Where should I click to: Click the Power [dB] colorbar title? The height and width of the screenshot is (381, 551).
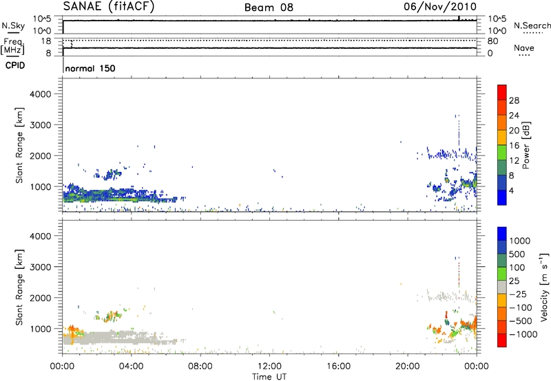(526, 145)
